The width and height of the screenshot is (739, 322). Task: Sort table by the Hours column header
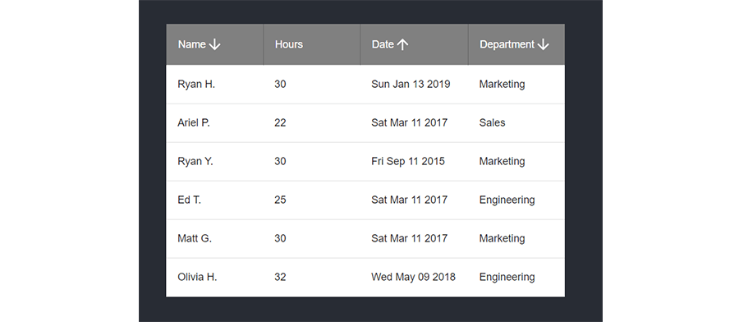[289, 44]
